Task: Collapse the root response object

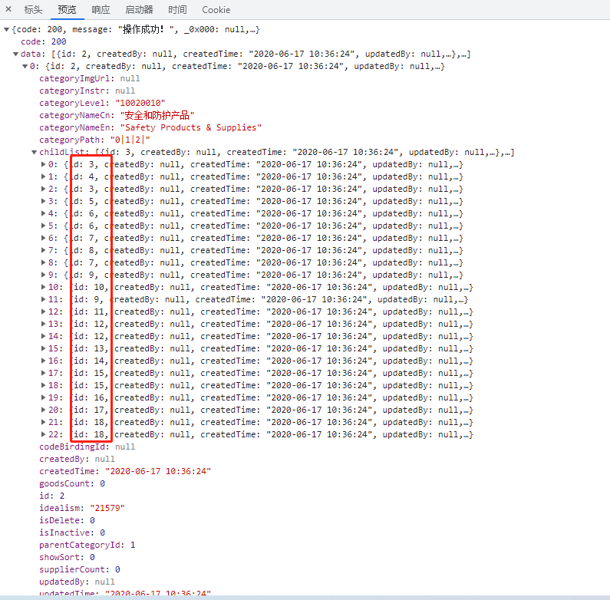Action: click(6, 30)
